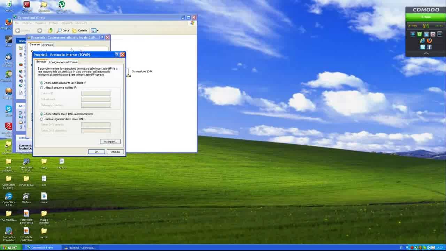This screenshot has width=446, height=251.
Task: Open the TB-Tray desktop shortcut
Action: pos(26,199)
